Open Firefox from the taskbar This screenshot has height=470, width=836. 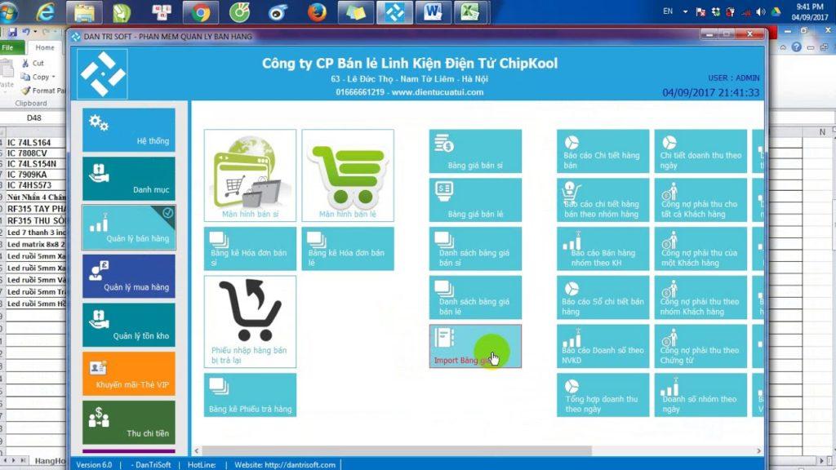tap(317, 11)
